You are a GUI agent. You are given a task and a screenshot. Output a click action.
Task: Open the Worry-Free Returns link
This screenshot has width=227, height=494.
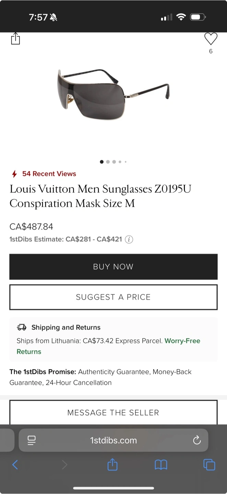(182, 341)
